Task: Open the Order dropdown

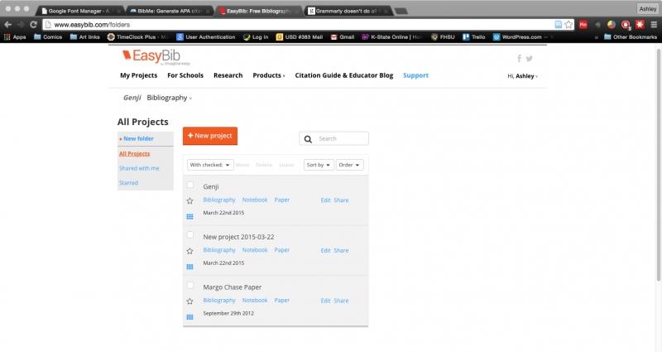Action: 349,165
